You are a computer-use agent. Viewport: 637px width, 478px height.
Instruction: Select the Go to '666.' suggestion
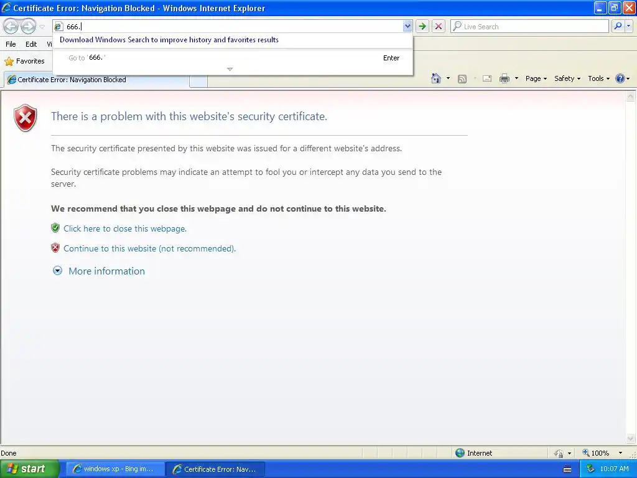click(x=233, y=58)
